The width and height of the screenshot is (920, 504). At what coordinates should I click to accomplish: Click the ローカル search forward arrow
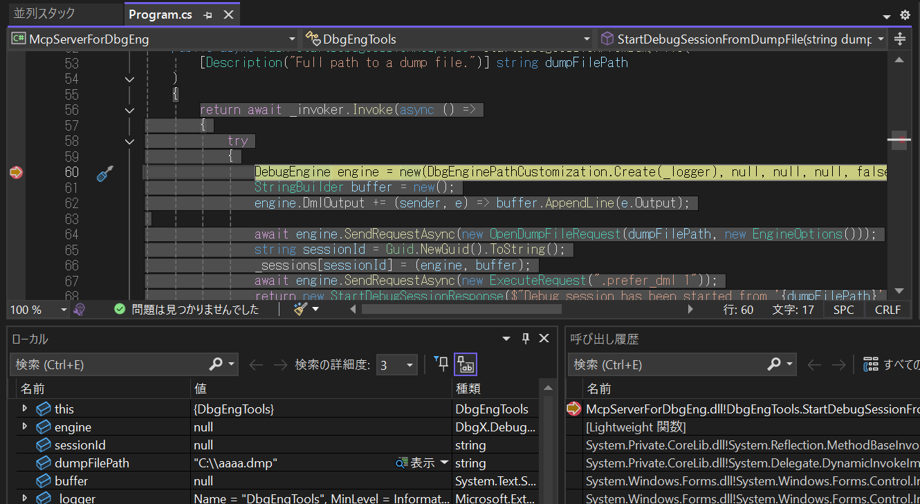[x=279, y=364]
